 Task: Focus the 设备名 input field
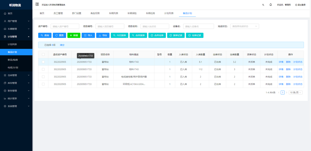[x=199, y=26]
